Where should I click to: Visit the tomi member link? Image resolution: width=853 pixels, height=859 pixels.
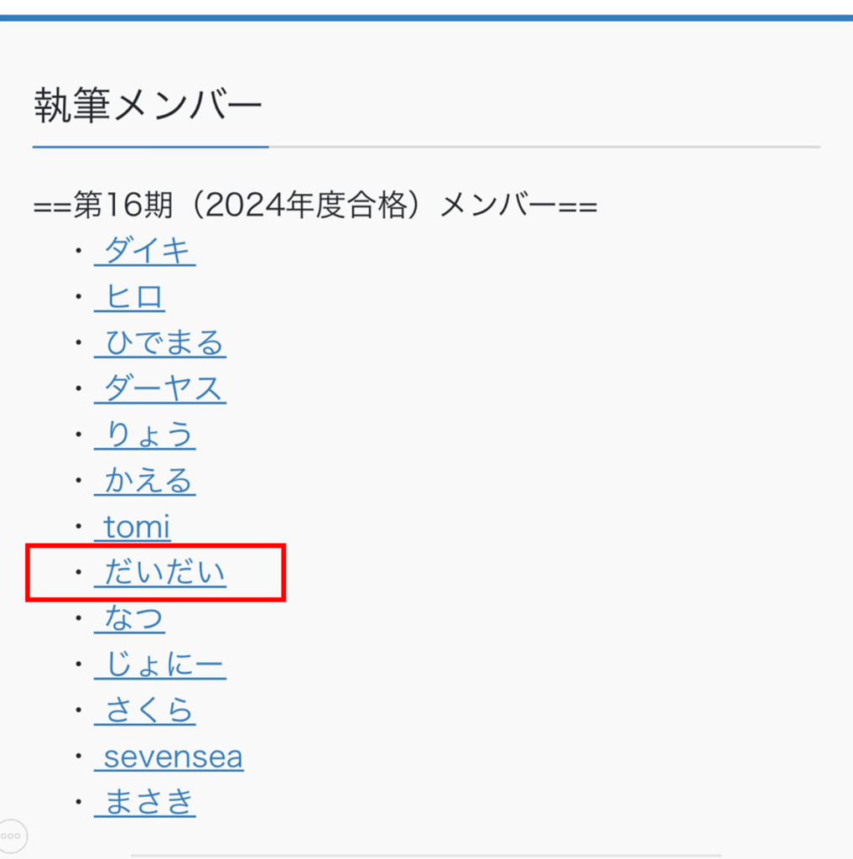pos(136,528)
